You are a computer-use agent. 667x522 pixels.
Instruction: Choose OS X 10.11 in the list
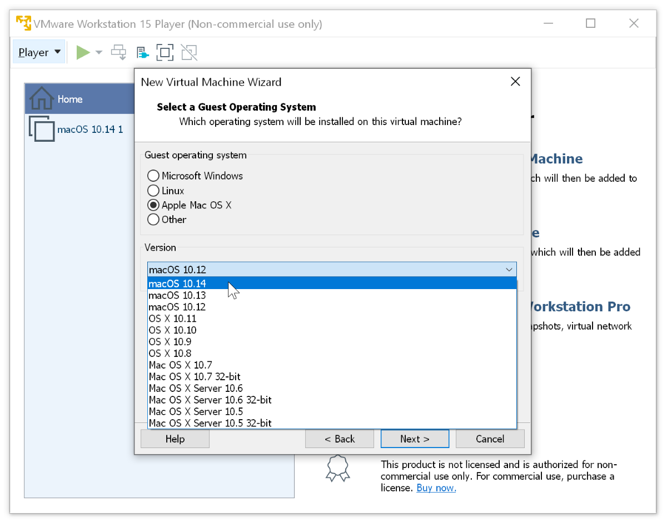[x=172, y=319]
